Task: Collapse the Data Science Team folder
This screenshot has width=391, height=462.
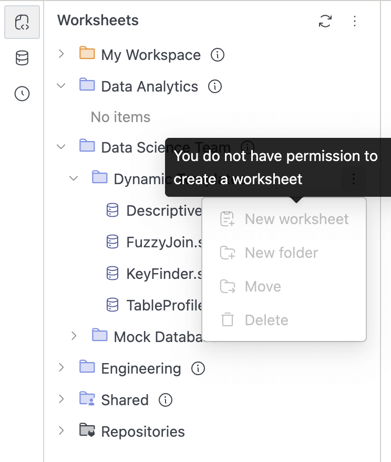Action: pos(61,147)
